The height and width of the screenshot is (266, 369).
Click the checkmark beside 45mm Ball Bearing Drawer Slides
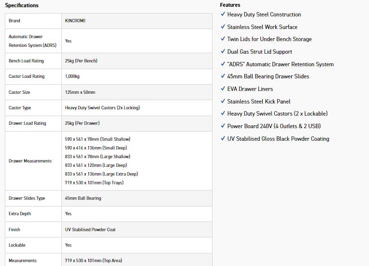pos(223,76)
